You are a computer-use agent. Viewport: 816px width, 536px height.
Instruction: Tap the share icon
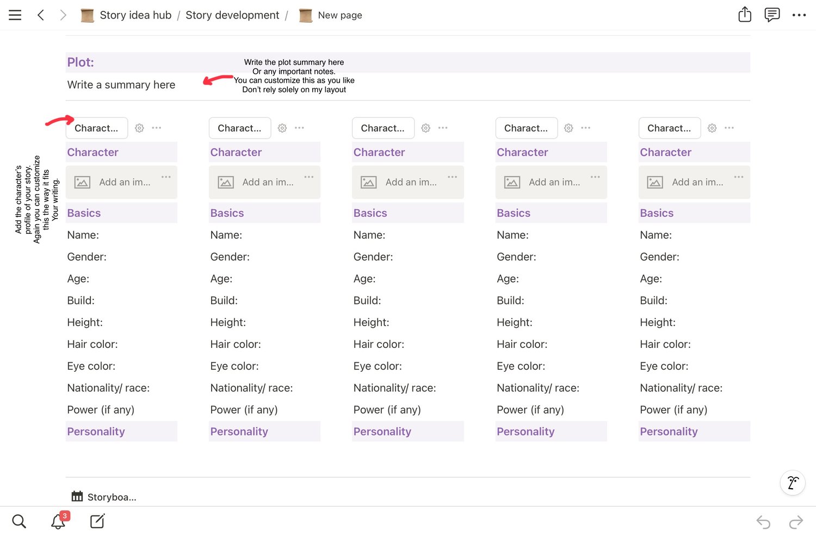[745, 15]
